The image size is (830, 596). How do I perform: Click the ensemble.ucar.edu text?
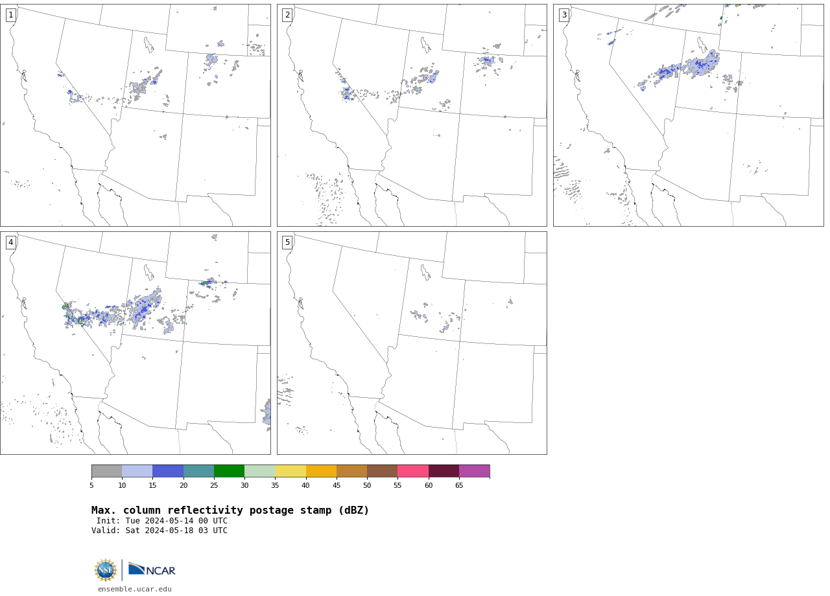pyautogui.click(x=135, y=589)
